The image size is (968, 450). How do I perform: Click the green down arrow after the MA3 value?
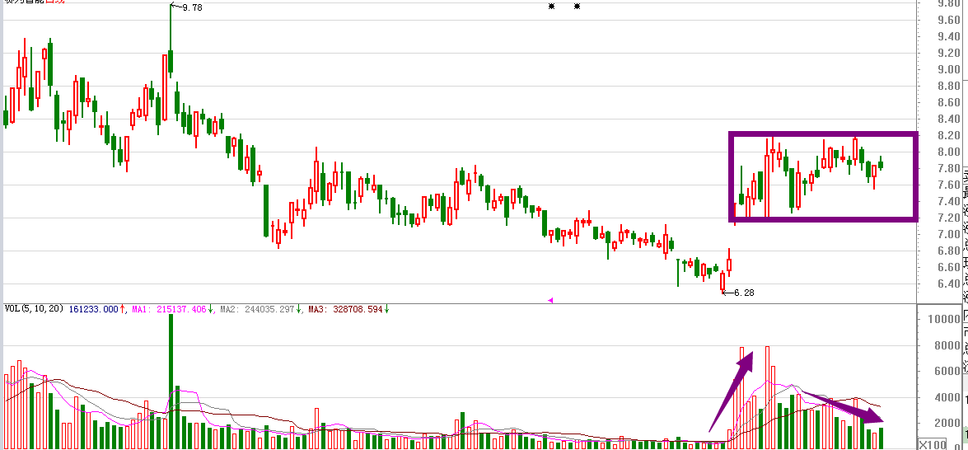[388, 308]
